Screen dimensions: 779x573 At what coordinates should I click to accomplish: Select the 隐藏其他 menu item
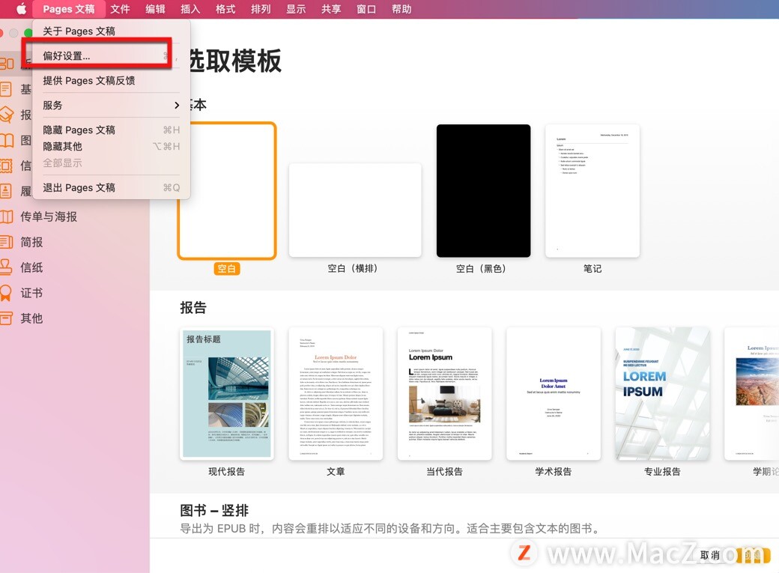click(x=112, y=146)
